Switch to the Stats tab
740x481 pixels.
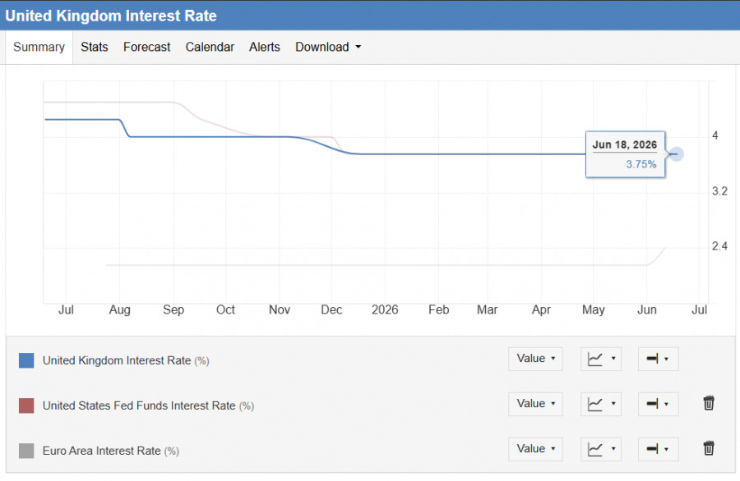click(95, 47)
